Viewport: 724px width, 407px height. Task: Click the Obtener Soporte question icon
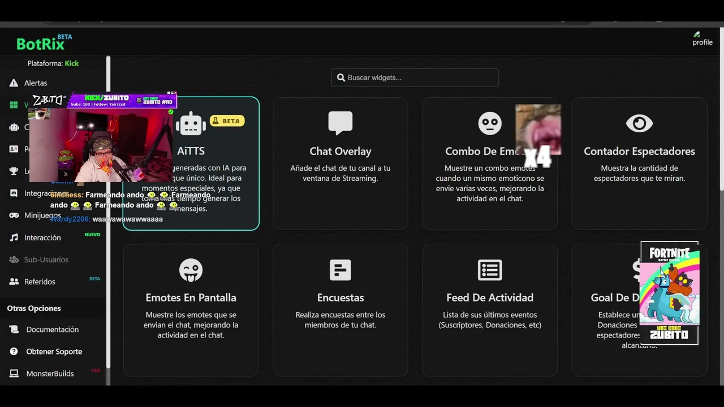tap(14, 352)
